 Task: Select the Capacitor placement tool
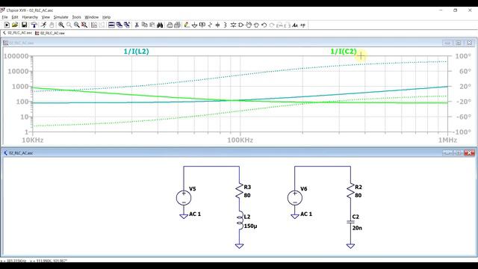coord(217,25)
